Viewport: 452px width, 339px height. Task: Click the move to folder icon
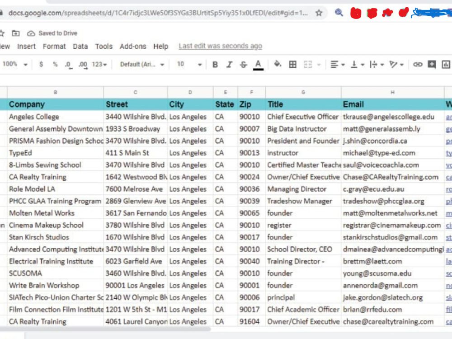click(x=15, y=33)
